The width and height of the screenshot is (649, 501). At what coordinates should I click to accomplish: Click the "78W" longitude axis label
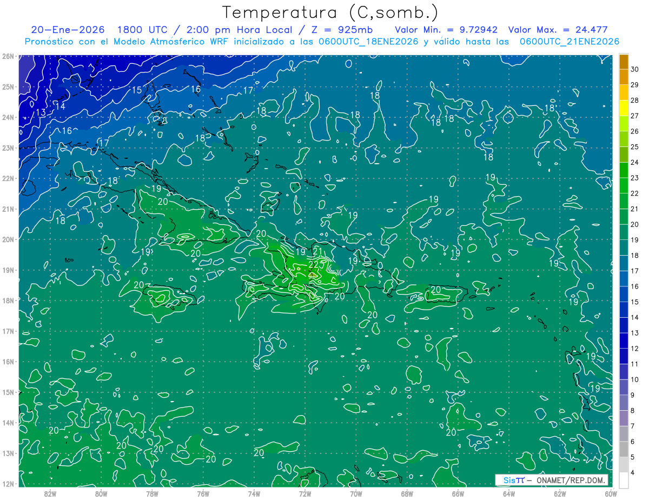tap(152, 493)
